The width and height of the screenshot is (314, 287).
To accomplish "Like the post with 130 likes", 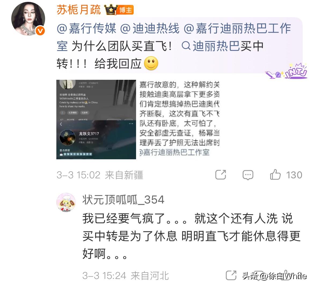I will (275, 175).
